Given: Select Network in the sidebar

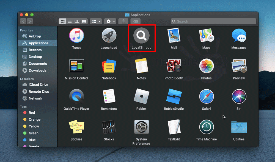Looking at the screenshot, I should [x=37, y=98].
